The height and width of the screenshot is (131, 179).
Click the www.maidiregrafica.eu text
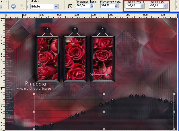coord(34,89)
